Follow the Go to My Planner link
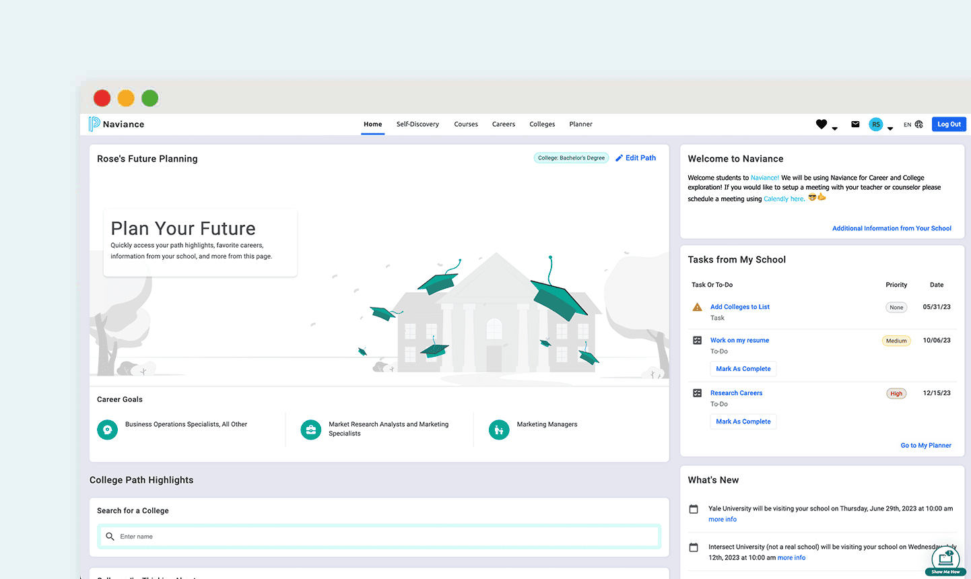The width and height of the screenshot is (971, 579). click(926, 446)
